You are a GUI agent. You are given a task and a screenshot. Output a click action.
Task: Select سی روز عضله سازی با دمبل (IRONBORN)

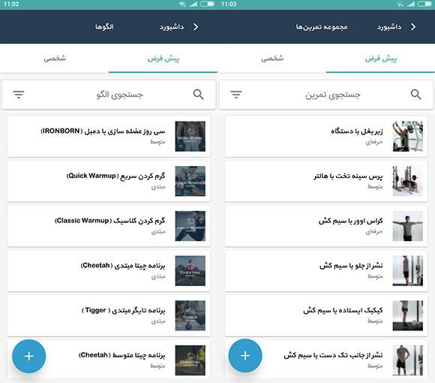tap(103, 131)
